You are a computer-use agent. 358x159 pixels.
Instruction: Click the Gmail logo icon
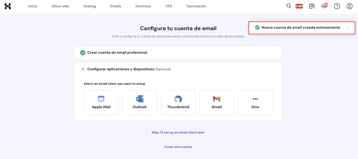coord(217,99)
